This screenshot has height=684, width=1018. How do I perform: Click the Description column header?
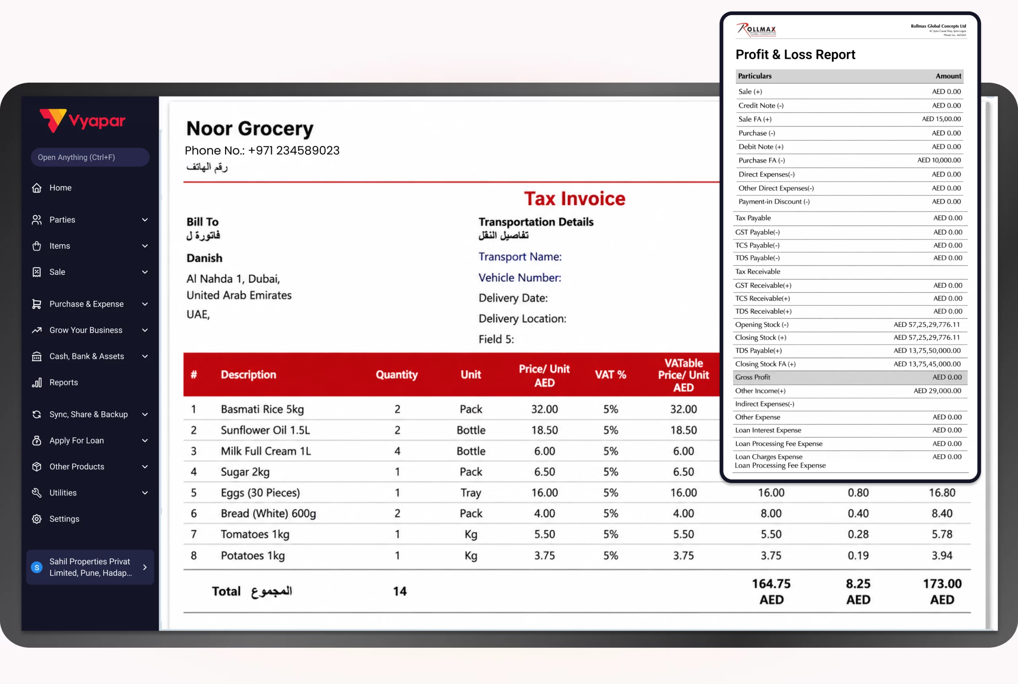point(249,375)
